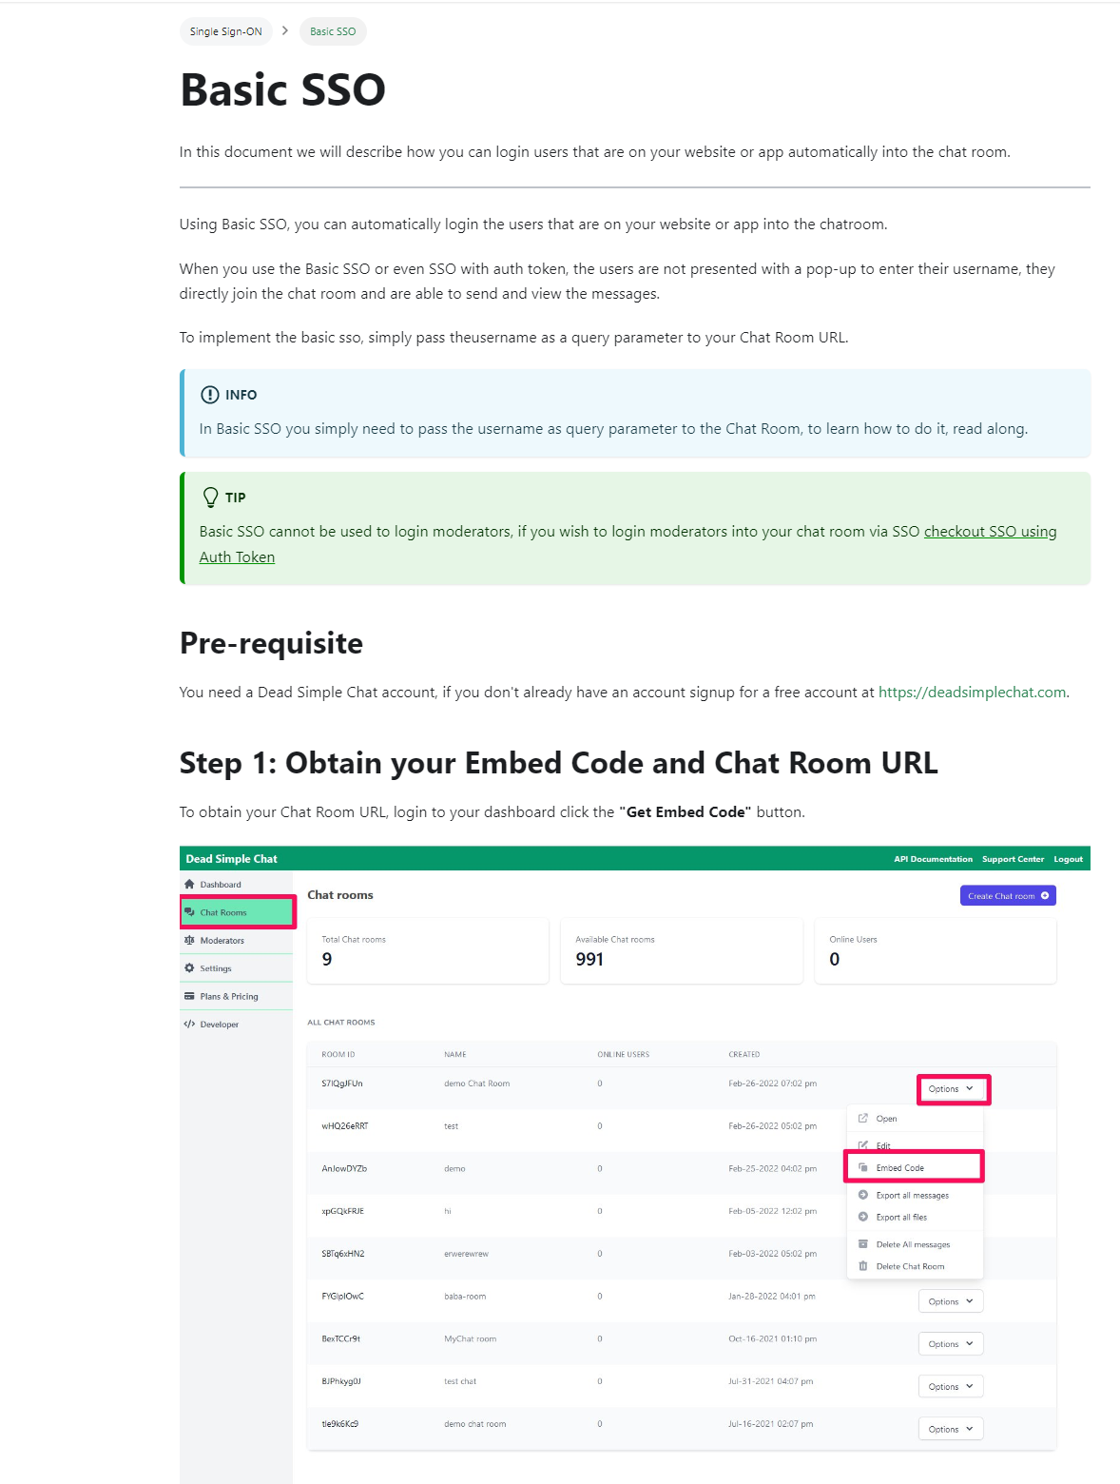The width and height of the screenshot is (1120, 1484).
Task: Click the trash icon beside Delete Chat Room
Action: [863, 1266]
